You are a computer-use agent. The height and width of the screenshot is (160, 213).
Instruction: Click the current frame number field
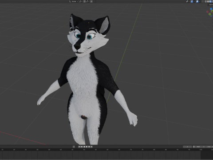point(187,147)
